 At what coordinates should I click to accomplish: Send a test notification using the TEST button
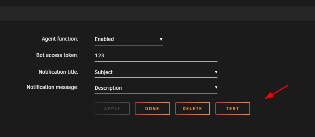tap(233, 109)
